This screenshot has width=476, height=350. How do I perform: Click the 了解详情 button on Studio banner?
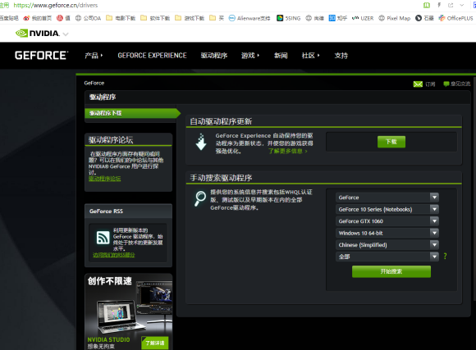coord(155,343)
